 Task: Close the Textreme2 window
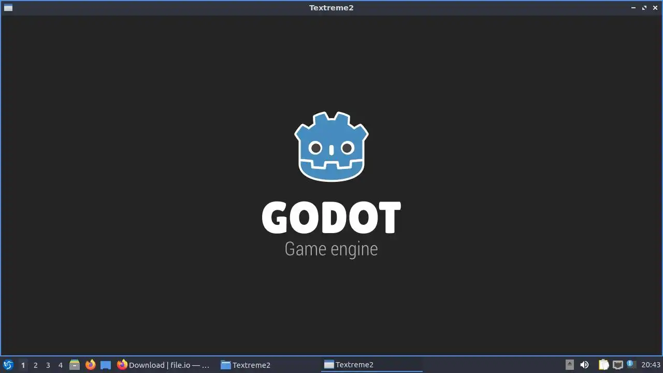click(655, 8)
